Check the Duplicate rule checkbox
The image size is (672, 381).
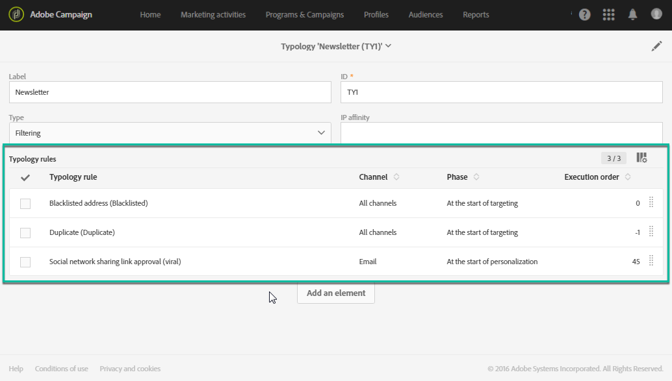click(25, 232)
